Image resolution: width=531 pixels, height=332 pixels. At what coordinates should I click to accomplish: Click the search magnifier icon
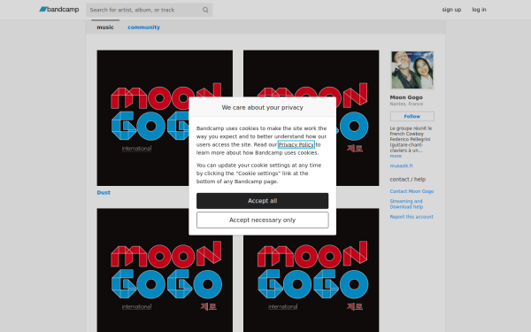point(205,10)
